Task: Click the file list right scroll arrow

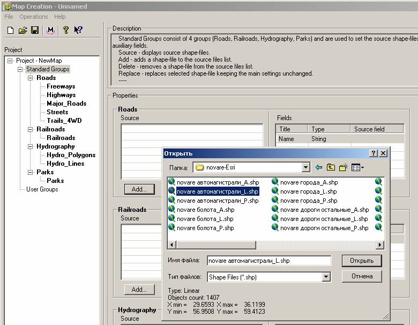Action: (379, 245)
